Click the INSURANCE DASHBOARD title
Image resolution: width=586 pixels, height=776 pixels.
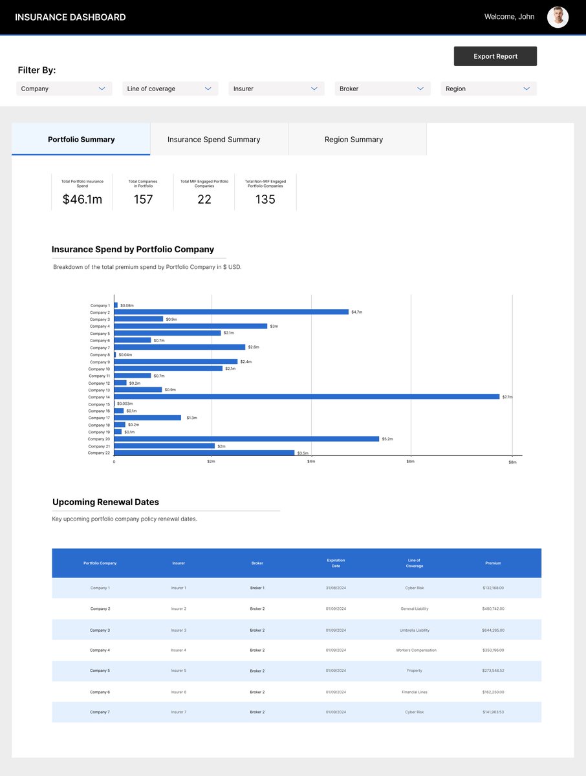[x=71, y=17]
